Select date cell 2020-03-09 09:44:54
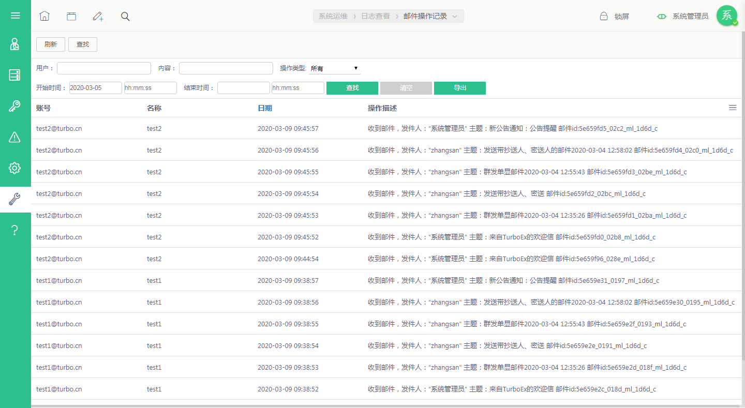745x408 pixels. (x=288, y=259)
